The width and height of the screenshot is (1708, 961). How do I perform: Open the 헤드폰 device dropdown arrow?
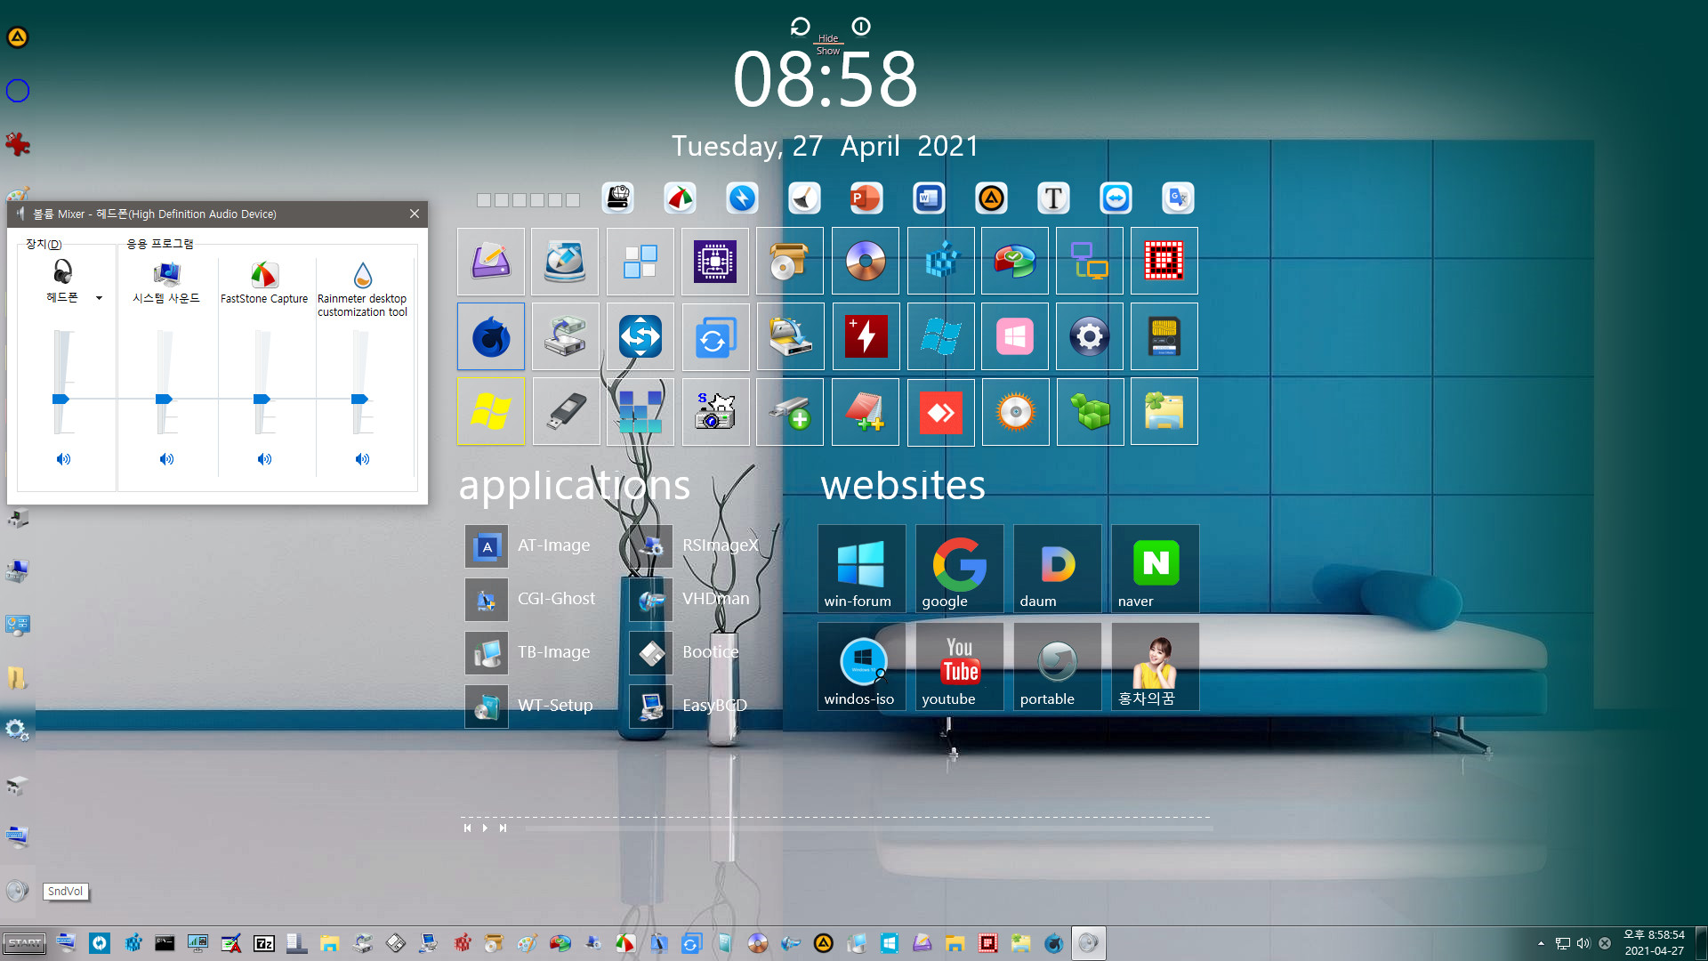(x=99, y=298)
